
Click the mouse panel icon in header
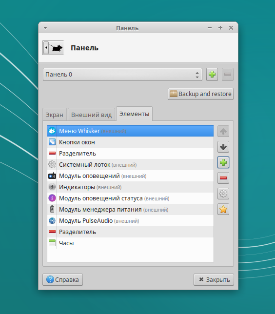53,48
